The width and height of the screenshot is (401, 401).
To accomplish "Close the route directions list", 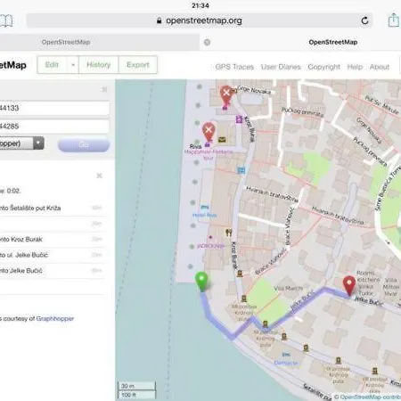I will point(100,176).
